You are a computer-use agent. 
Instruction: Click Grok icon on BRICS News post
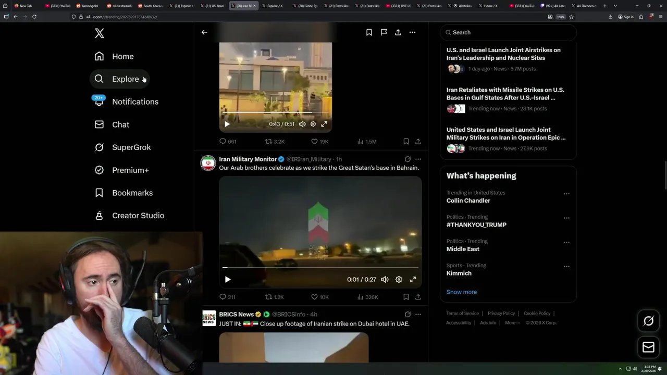407,315
